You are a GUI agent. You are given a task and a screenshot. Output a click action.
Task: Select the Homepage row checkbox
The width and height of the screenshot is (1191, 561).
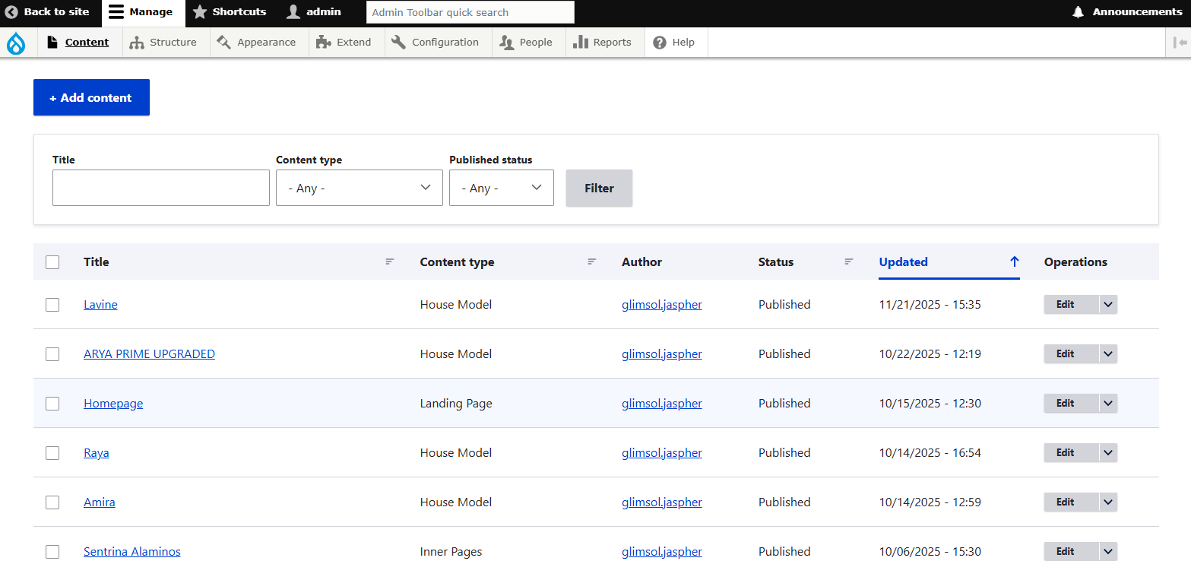pos(52,404)
